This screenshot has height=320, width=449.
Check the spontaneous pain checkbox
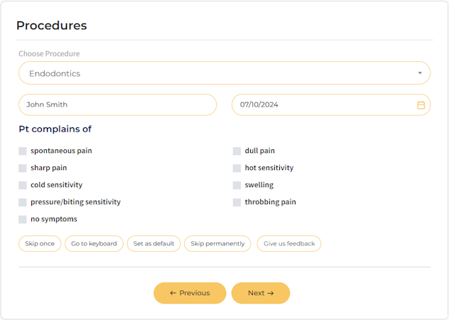coord(23,151)
